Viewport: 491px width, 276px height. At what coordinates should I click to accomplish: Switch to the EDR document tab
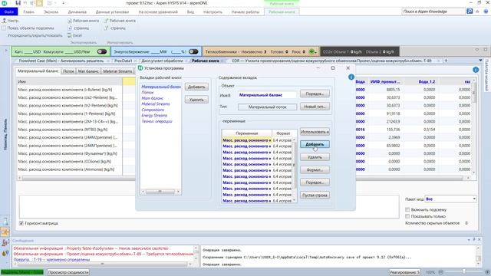pyautogui.click(x=331, y=61)
